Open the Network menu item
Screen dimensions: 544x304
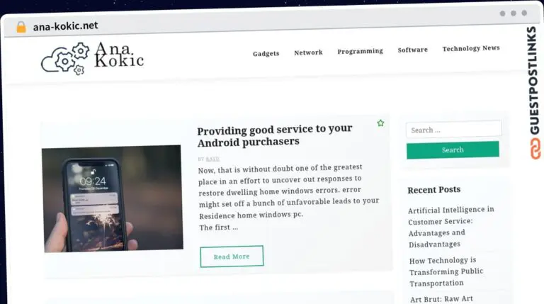point(308,52)
